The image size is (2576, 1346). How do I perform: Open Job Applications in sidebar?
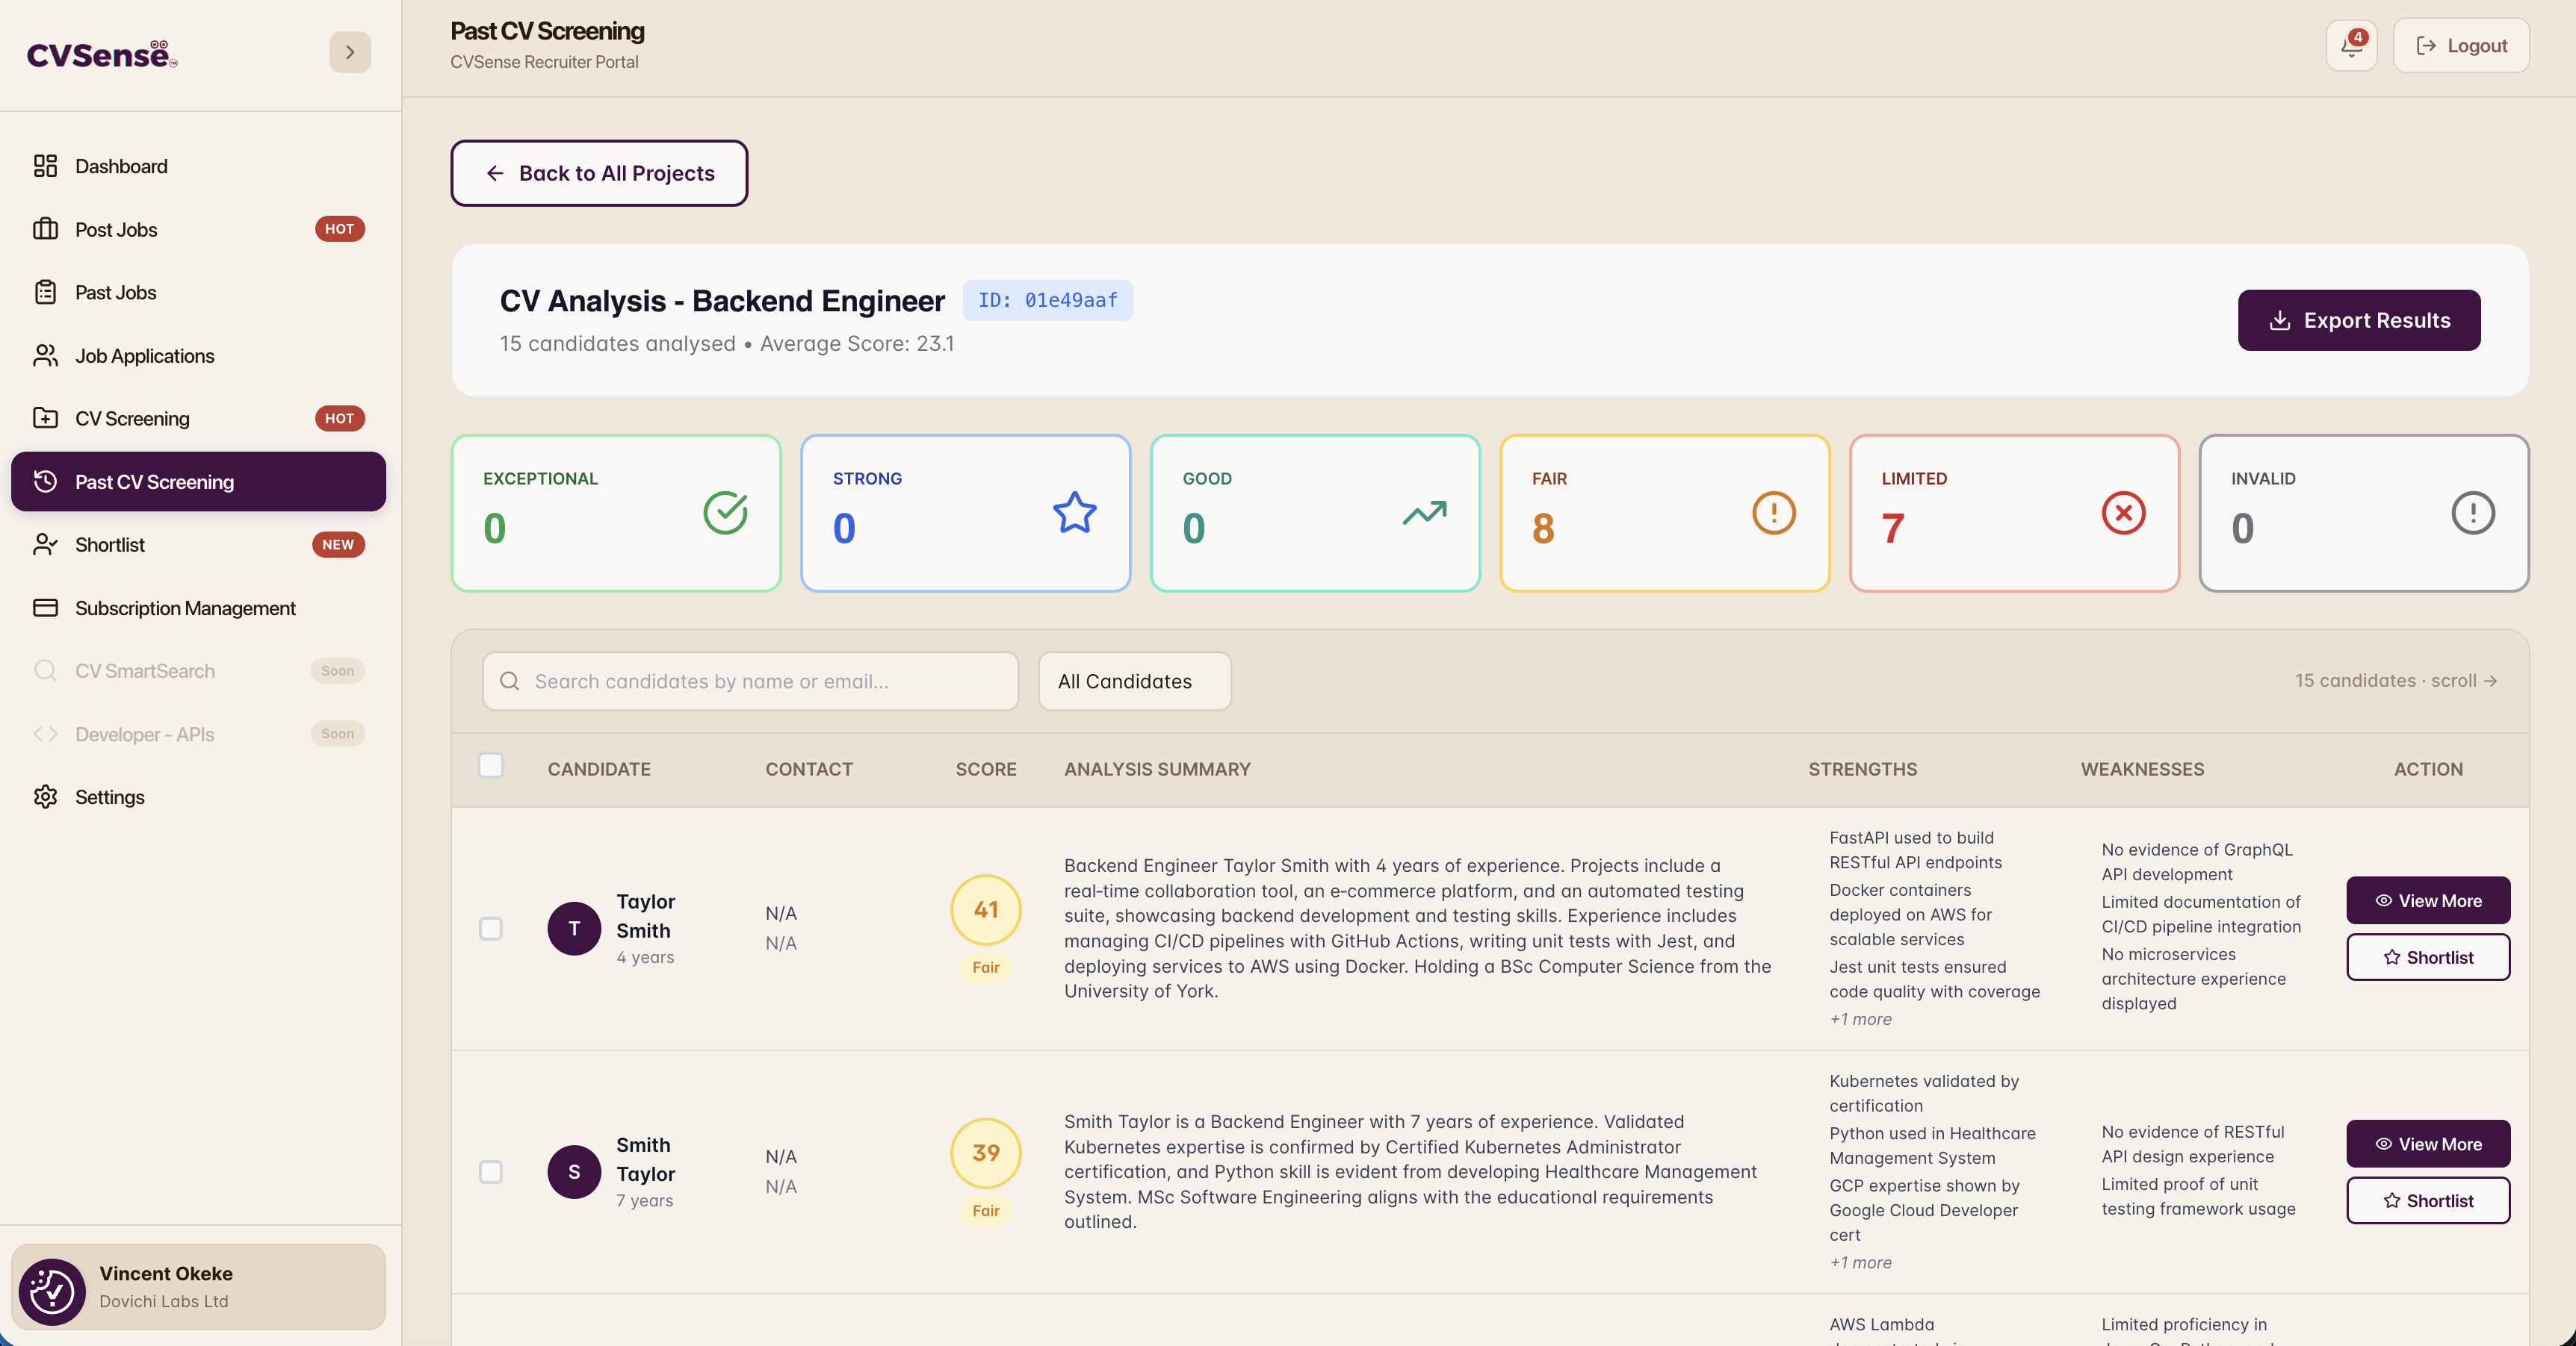144,356
